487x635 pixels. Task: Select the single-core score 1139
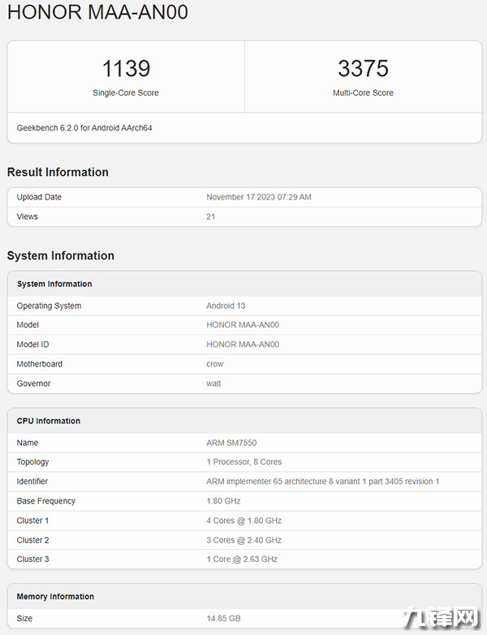126,68
